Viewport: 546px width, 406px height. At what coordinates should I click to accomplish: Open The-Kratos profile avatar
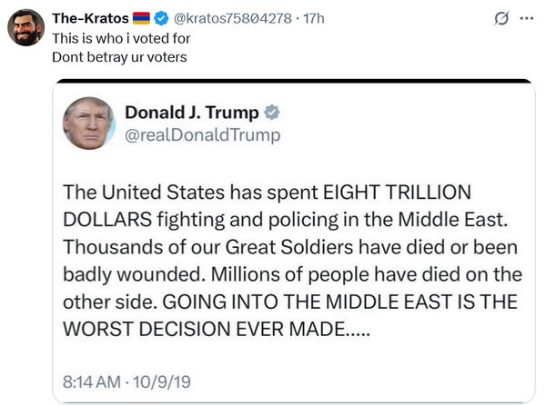27,29
